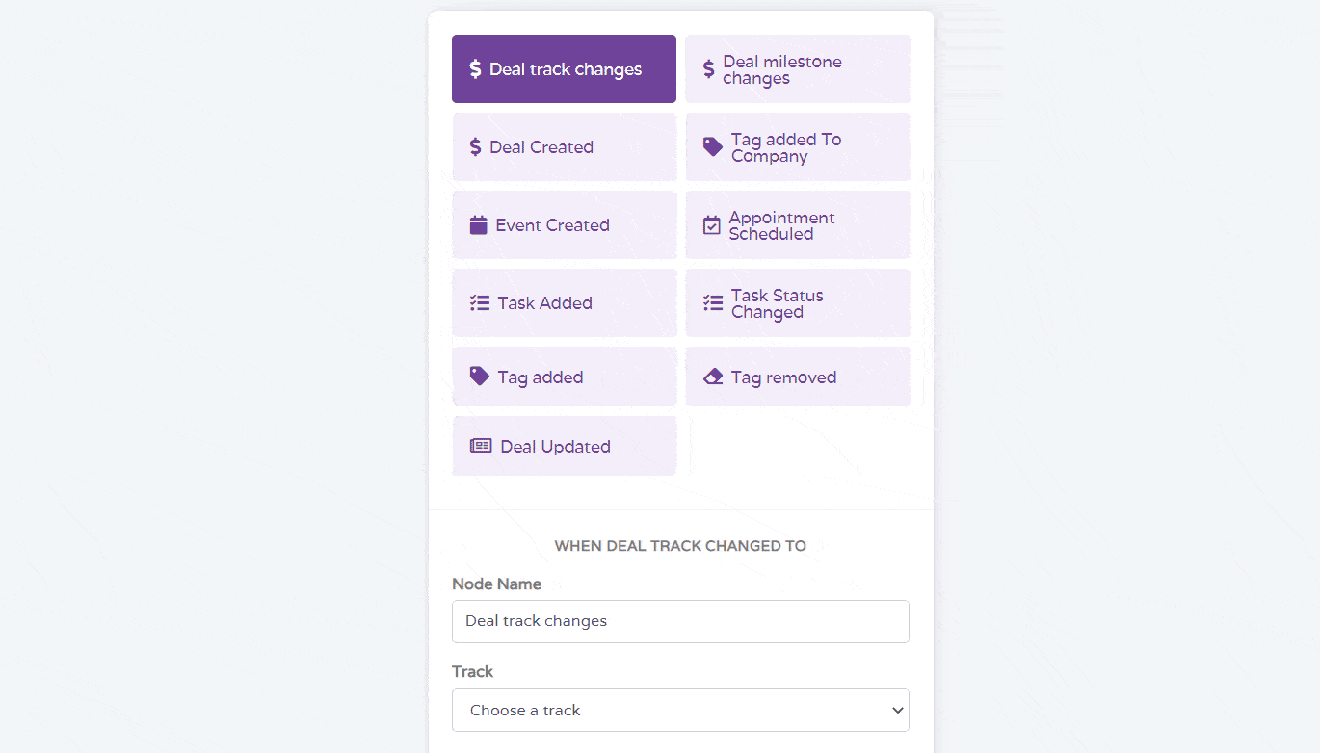Viewport: 1320px width, 753px height.
Task: Click the tag icon on Tag added To Company
Action: click(x=711, y=146)
